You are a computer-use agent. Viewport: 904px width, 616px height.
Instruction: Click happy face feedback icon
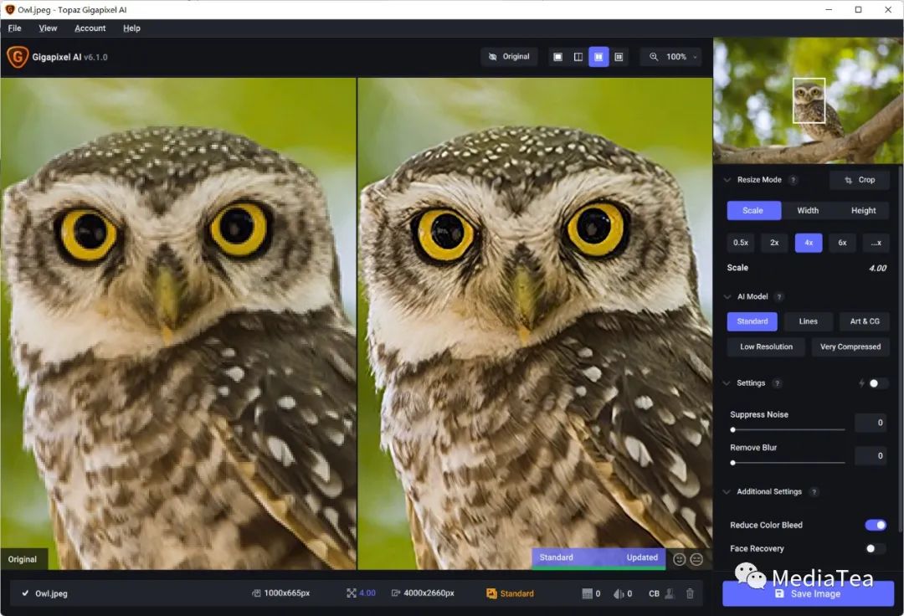click(x=679, y=560)
